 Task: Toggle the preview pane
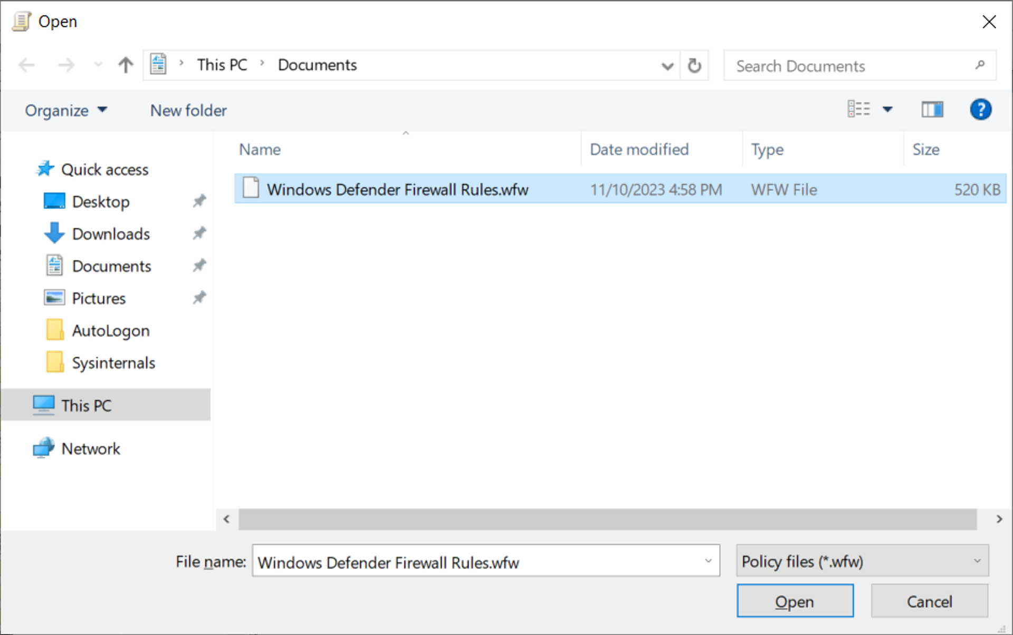pos(932,110)
